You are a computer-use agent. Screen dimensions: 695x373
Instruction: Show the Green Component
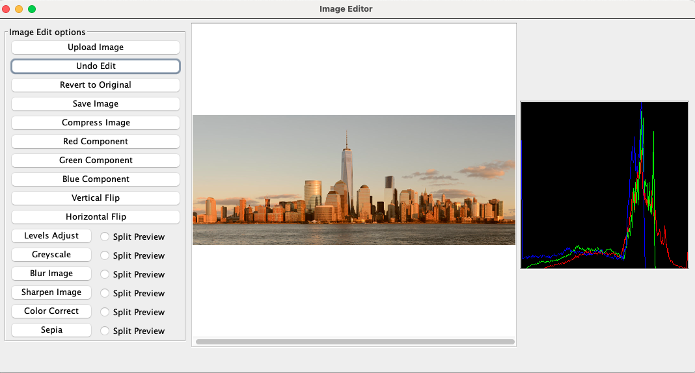(95, 160)
